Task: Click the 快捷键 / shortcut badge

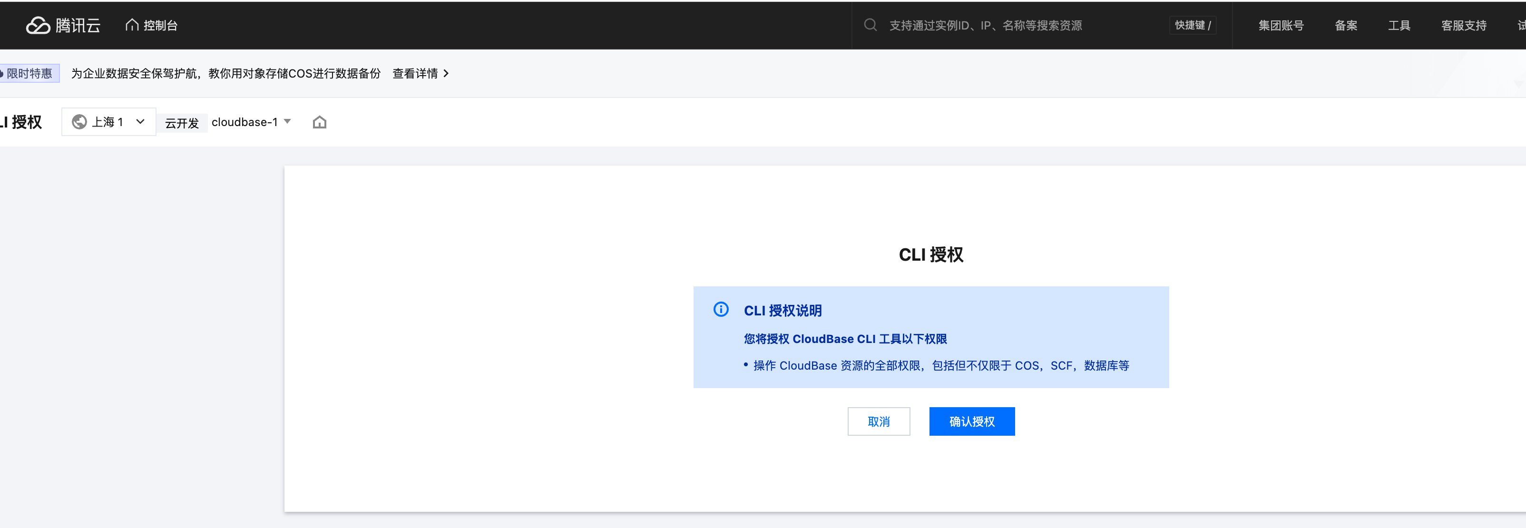Action: click(x=1192, y=26)
